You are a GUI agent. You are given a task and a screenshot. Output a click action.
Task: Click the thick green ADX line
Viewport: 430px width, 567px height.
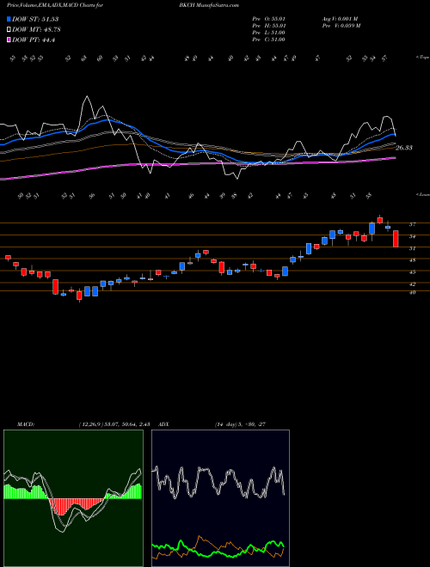tap(218, 549)
